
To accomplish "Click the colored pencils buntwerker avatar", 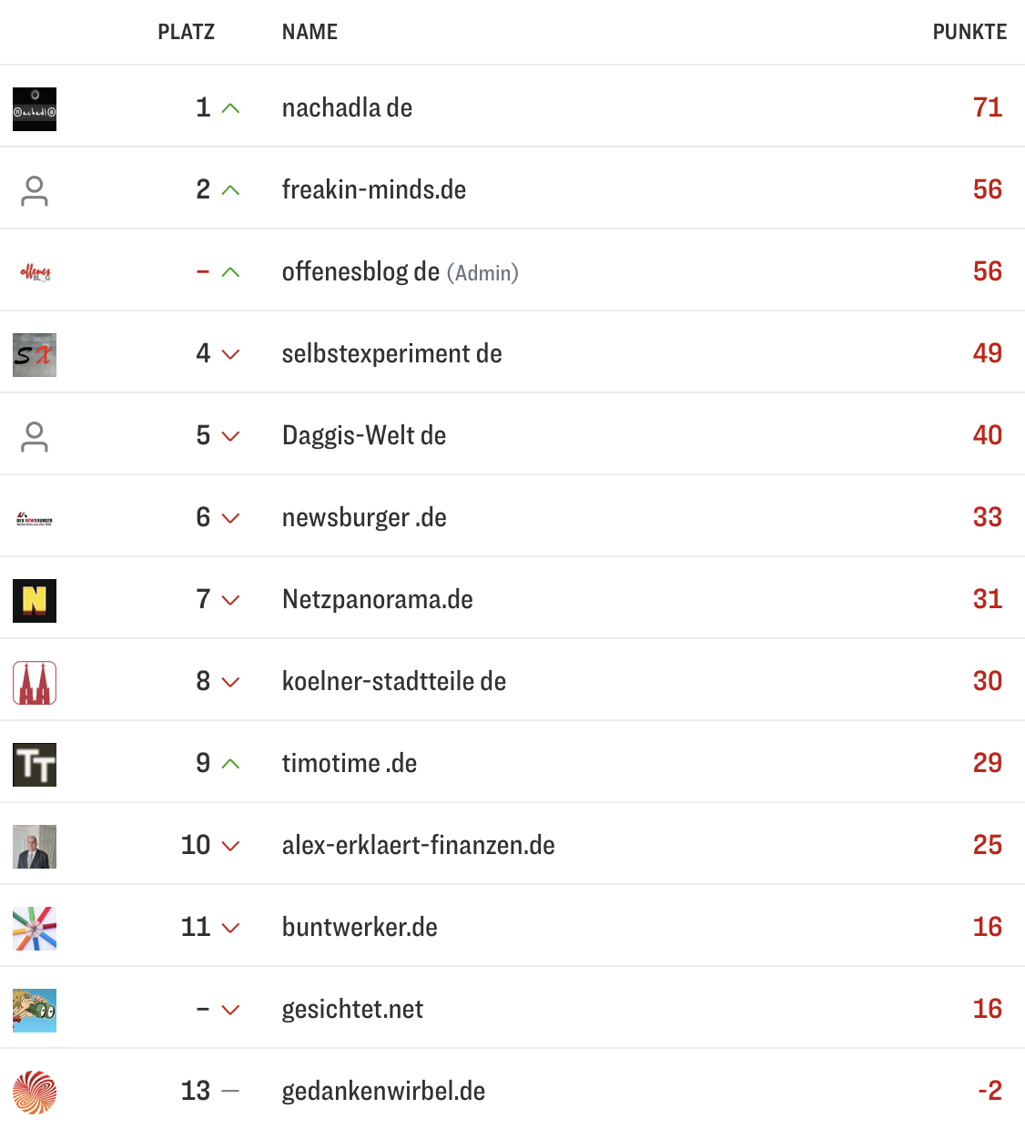I will click(x=35, y=929).
